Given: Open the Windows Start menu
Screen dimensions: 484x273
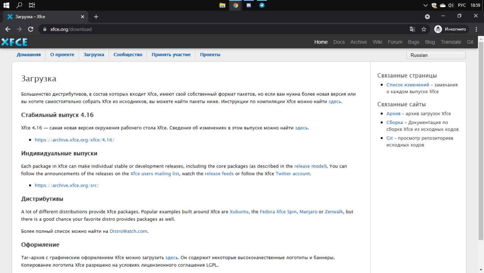Looking at the screenshot, I should (6, 5).
